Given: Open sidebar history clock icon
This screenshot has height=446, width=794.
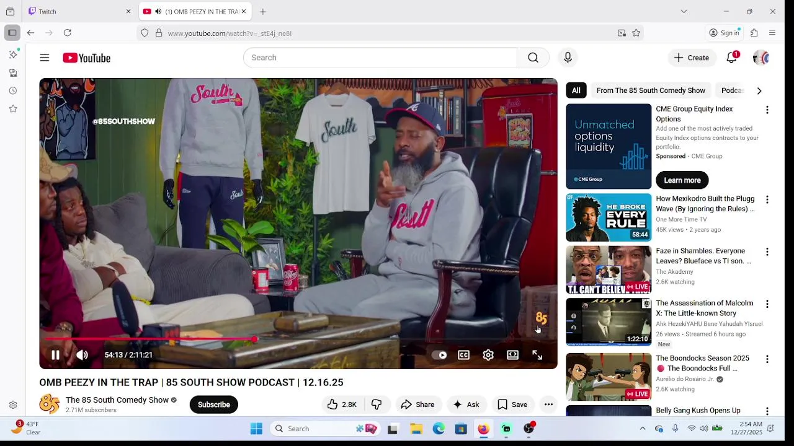Looking at the screenshot, I should [x=13, y=90].
